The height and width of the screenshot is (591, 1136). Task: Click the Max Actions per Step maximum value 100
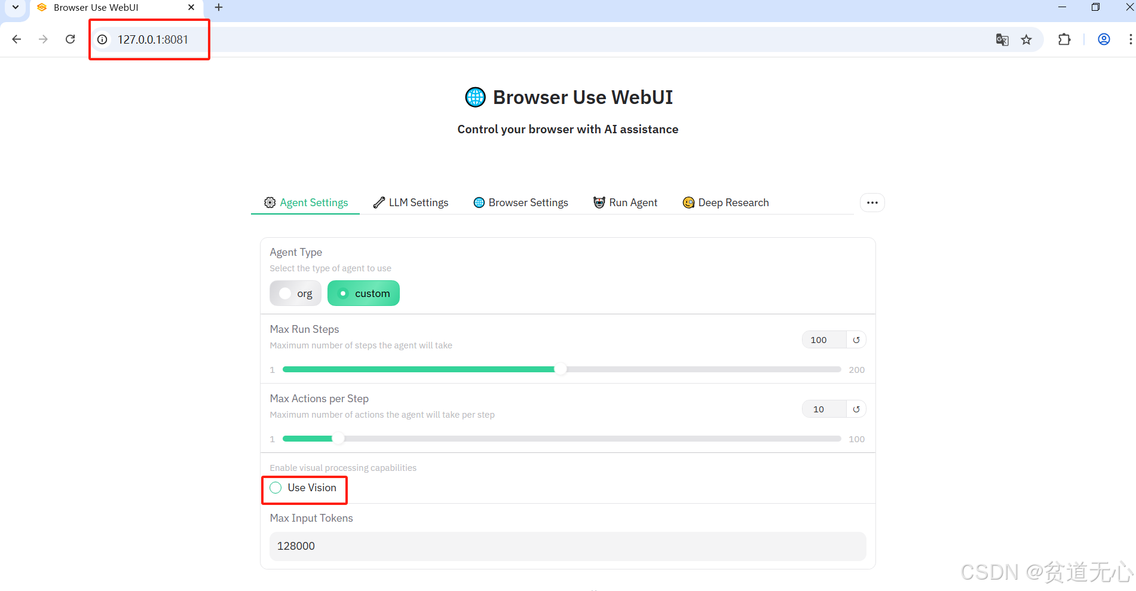[857, 439]
